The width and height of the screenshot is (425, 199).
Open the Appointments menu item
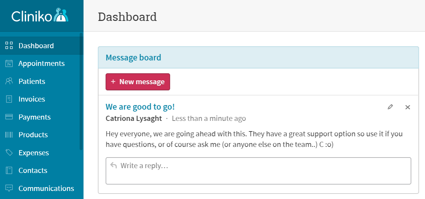(x=42, y=64)
